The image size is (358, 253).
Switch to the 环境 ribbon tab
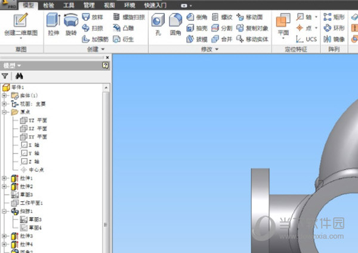point(129,5)
